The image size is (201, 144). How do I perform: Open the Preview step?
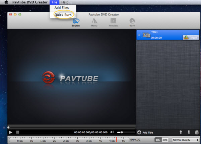[x=113, y=22]
